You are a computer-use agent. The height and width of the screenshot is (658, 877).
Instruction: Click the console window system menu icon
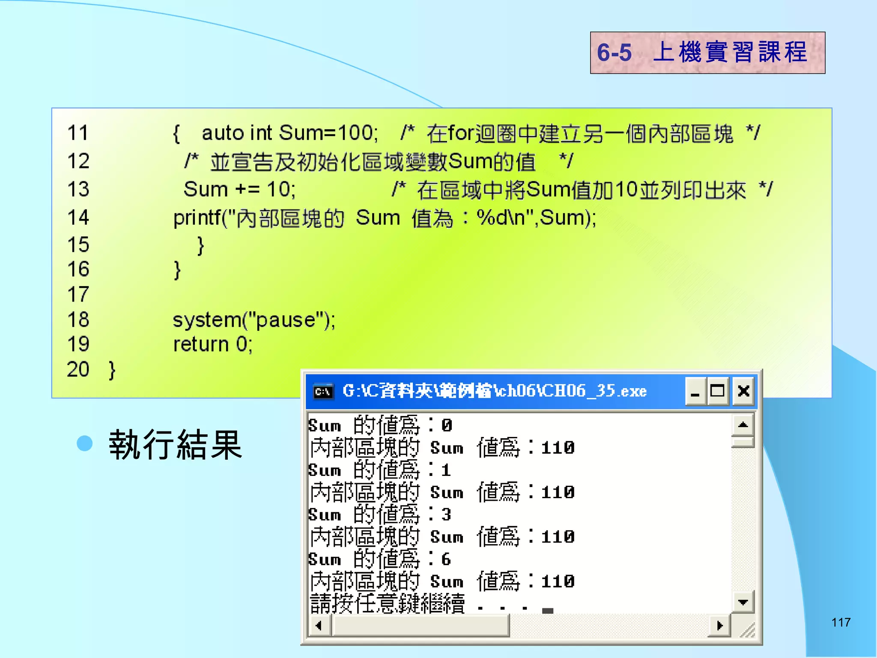coord(323,391)
